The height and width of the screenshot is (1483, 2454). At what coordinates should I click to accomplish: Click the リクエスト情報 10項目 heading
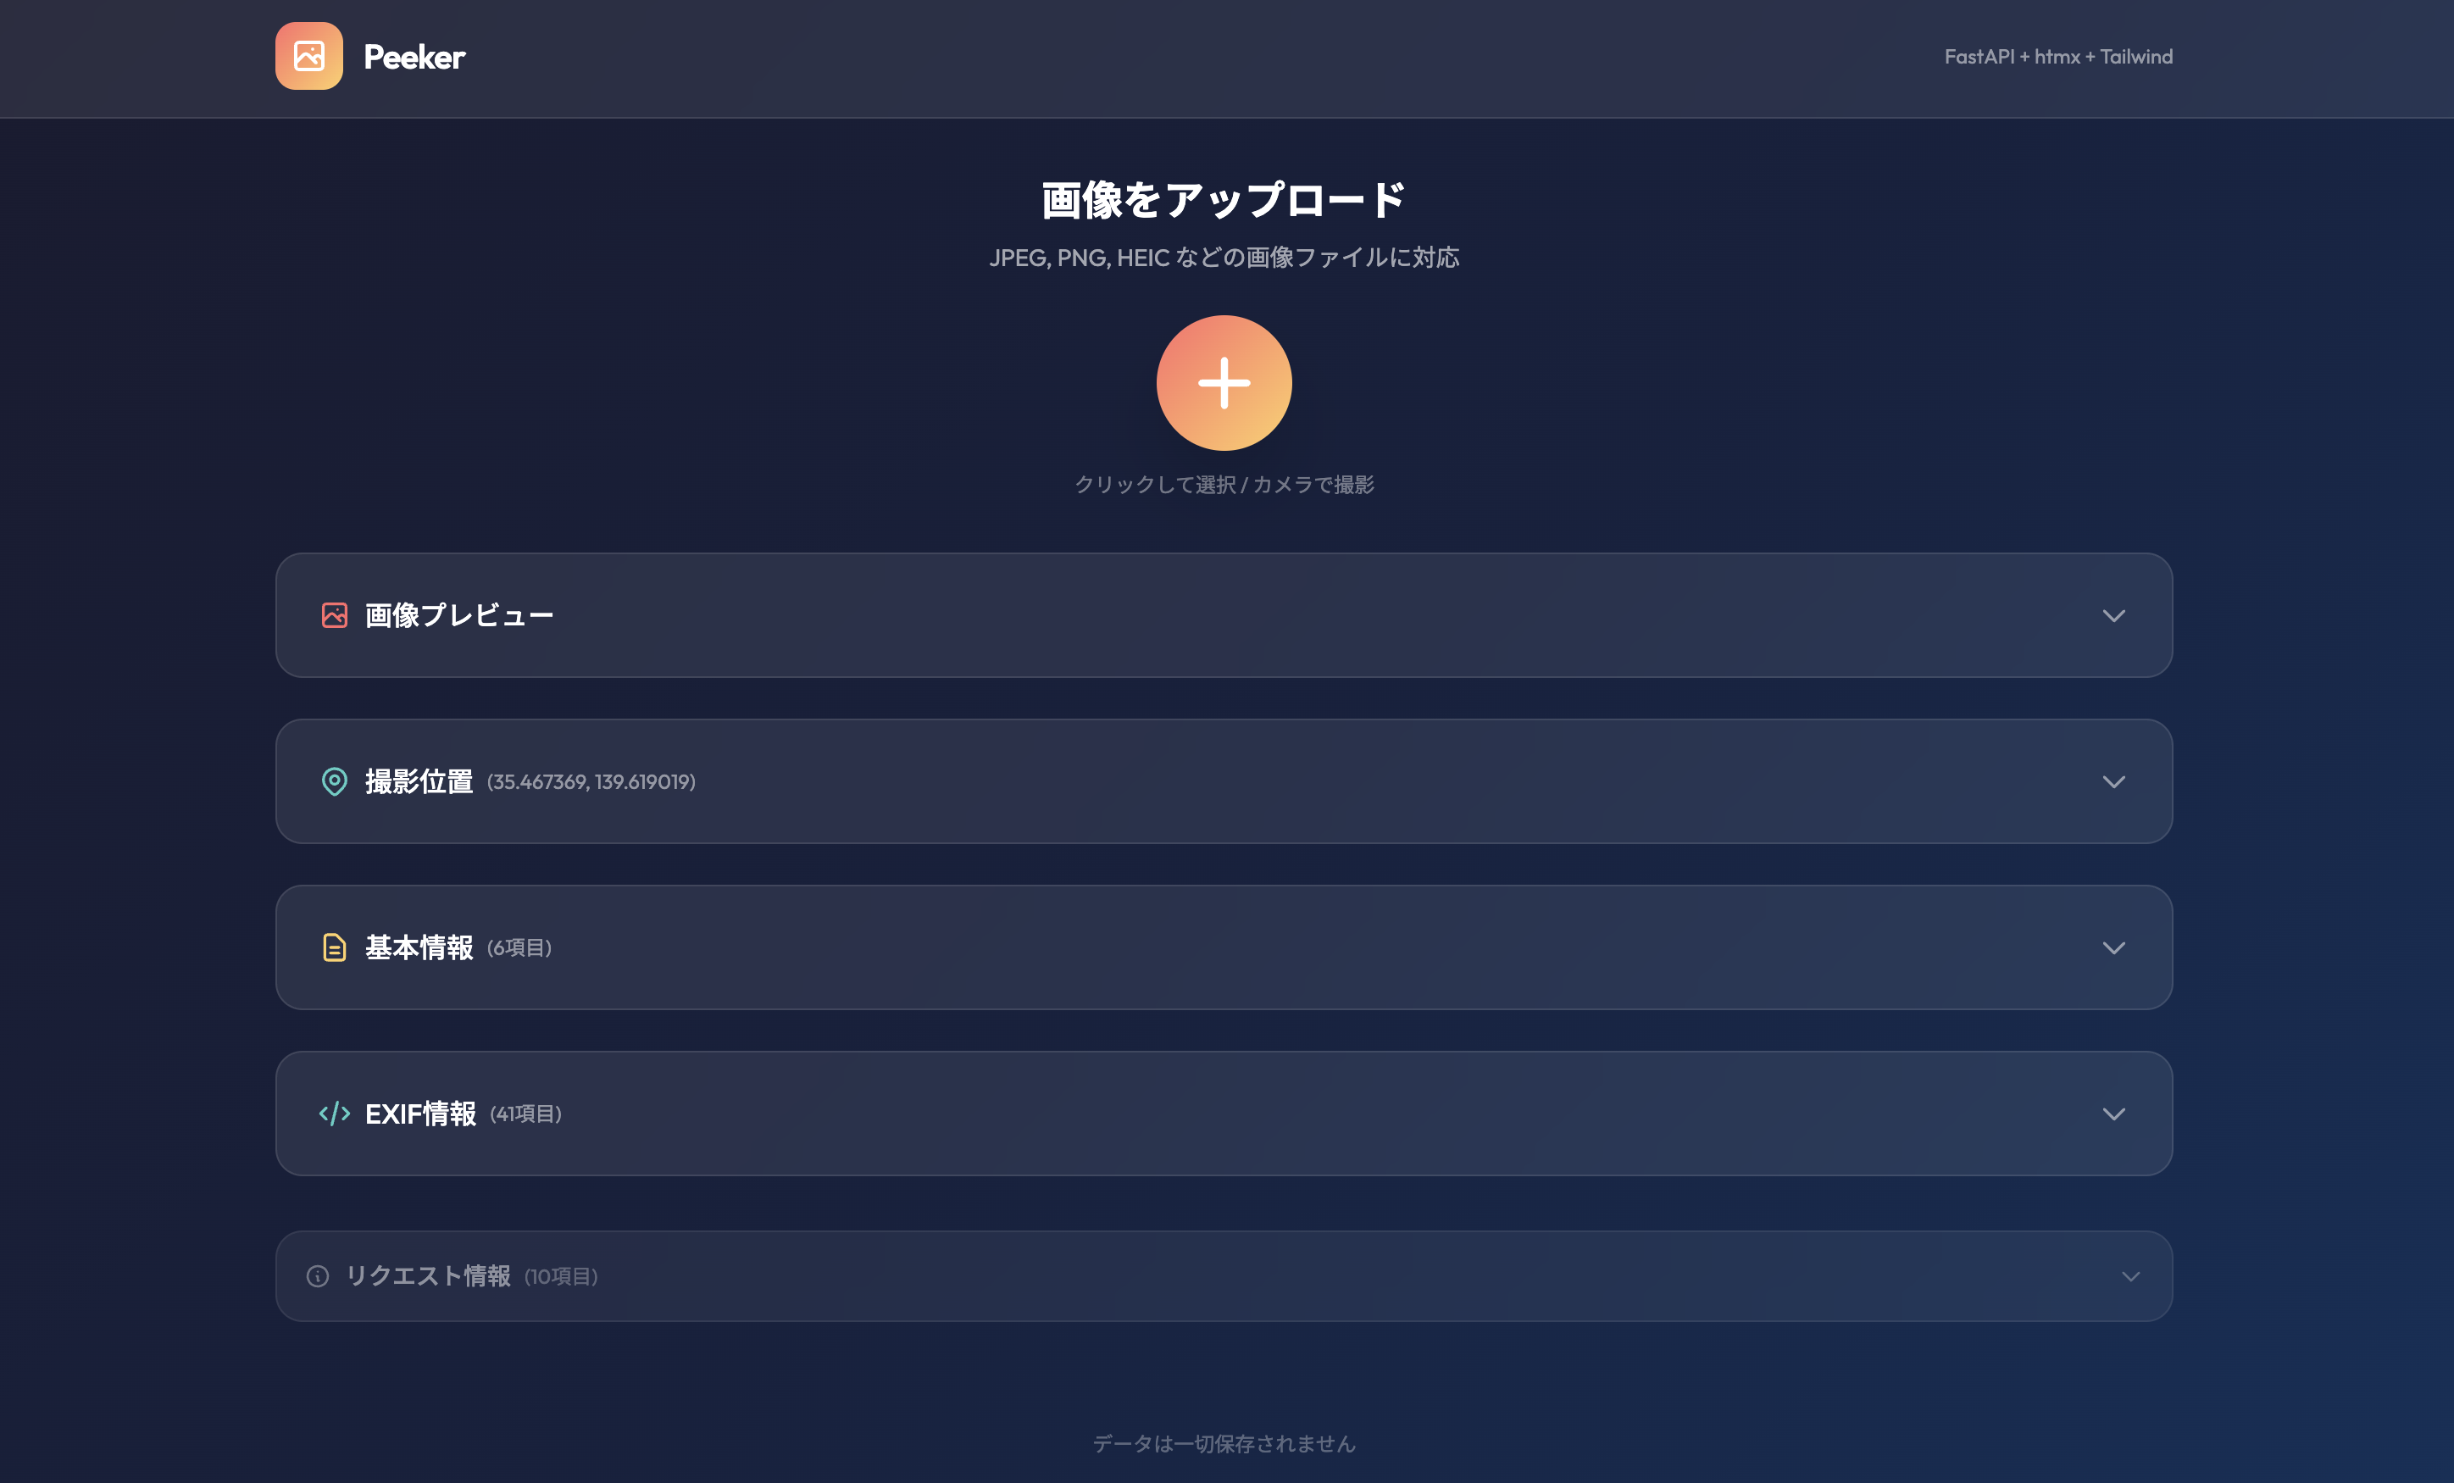(x=471, y=1276)
